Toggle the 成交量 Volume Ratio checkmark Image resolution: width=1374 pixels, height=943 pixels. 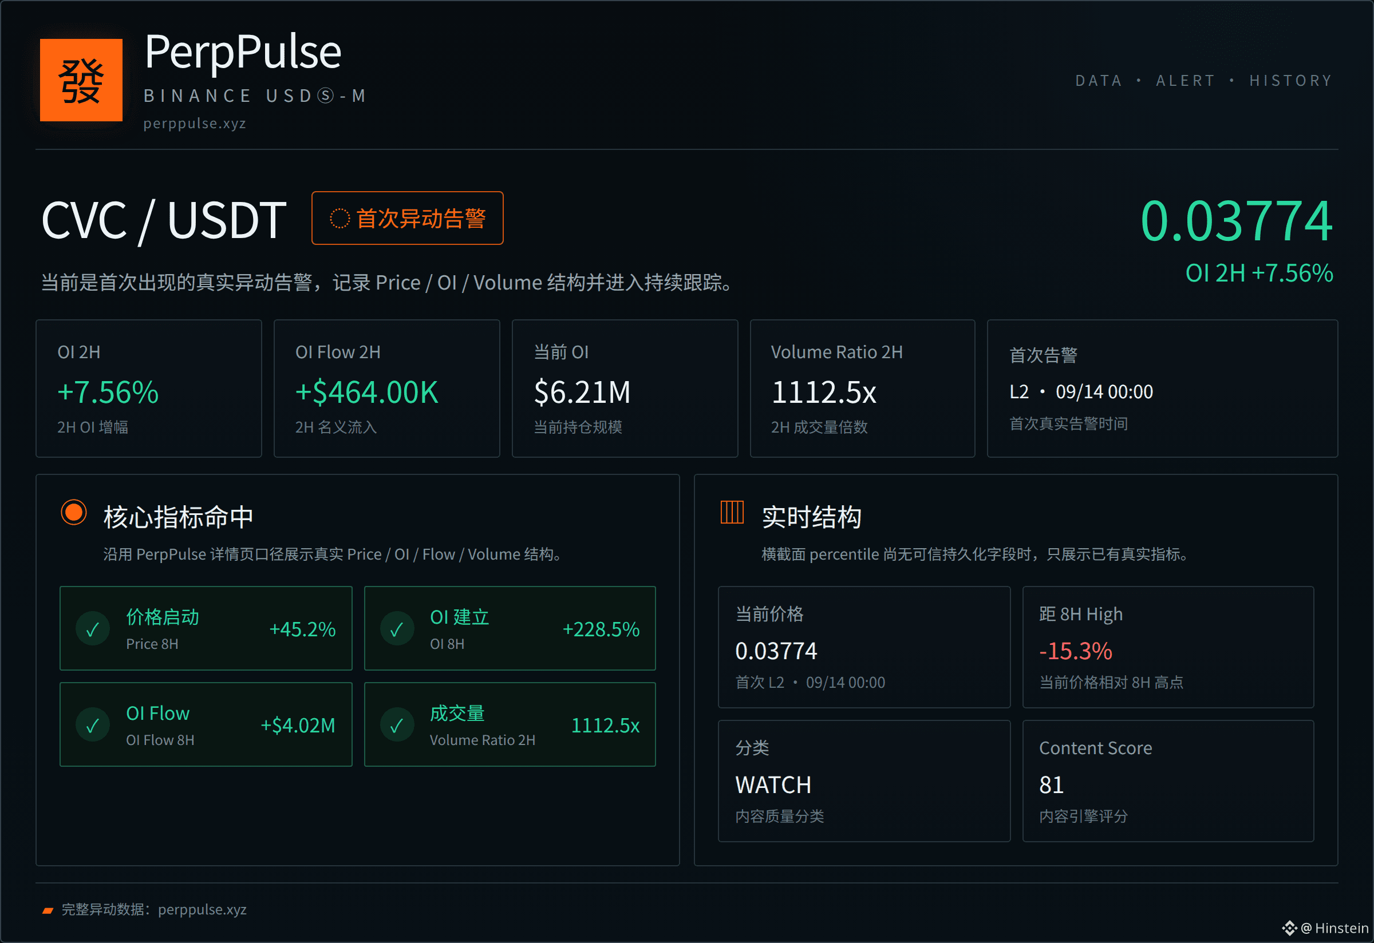[397, 725]
